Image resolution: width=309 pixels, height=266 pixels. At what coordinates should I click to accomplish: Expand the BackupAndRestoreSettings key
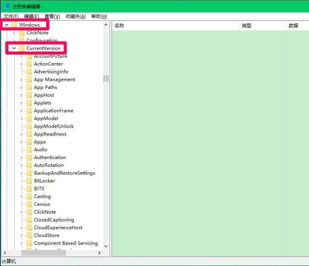21,173
